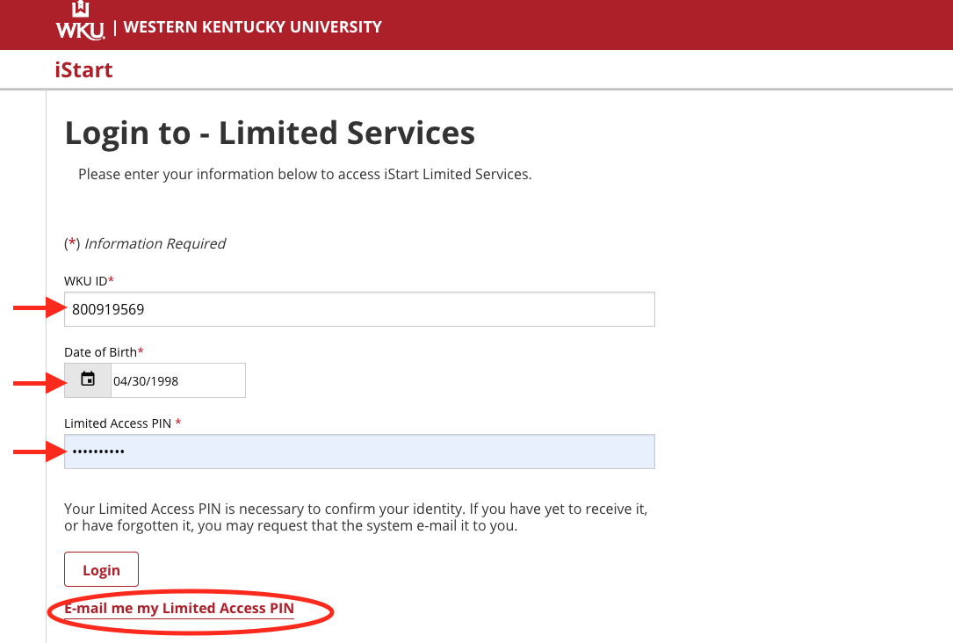Viewport: 953px width, 643px height.
Task: Click red arrow beside Date of Birth field
Action: coord(39,382)
